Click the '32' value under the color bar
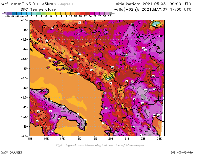 pos(109,16)
